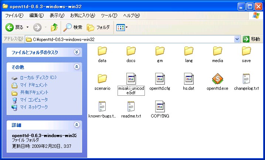
Task: Collapse the その他 panel section
Action: [77, 67]
